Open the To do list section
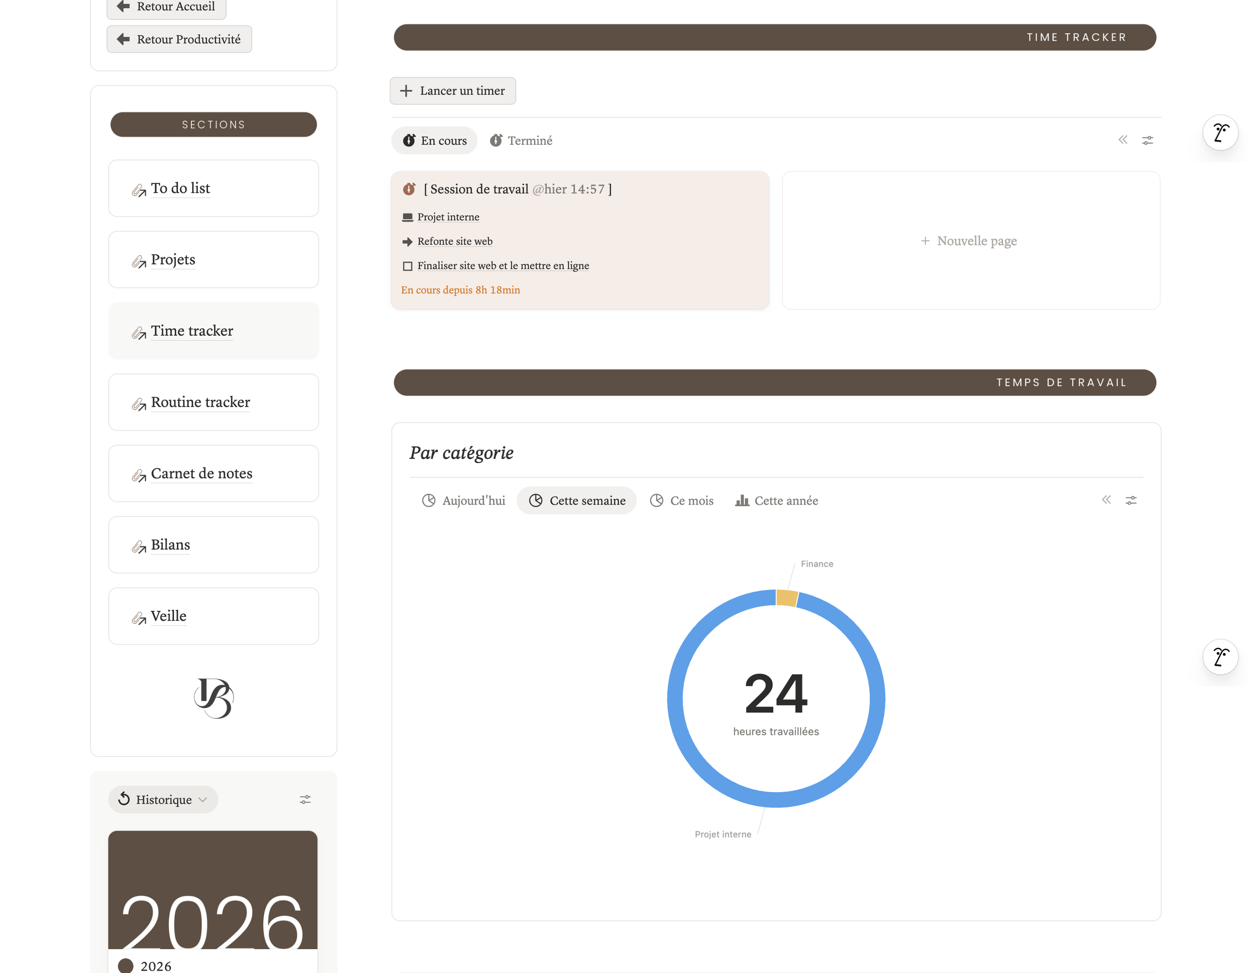1249x973 pixels. click(180, 188)
